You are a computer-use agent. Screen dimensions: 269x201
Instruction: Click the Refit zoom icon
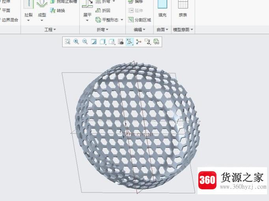tap(67, 42)
